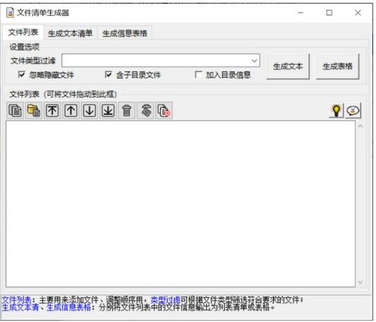Click the add files icon in toolbar

point(15,111)
